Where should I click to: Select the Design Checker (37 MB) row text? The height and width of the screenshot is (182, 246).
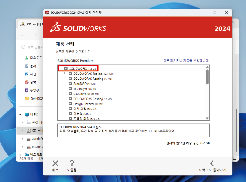(x=88, y=104)
